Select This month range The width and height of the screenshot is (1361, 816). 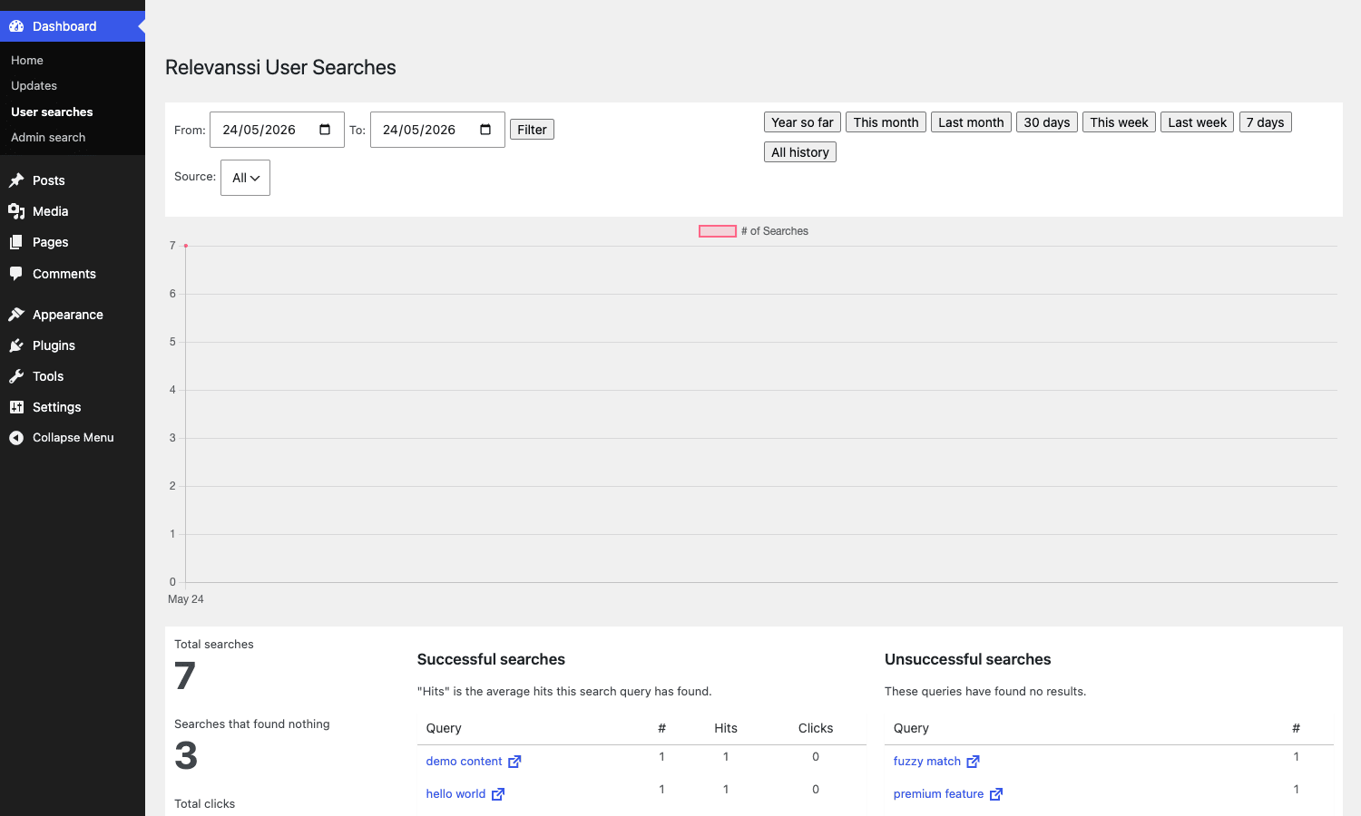[886, 122]
